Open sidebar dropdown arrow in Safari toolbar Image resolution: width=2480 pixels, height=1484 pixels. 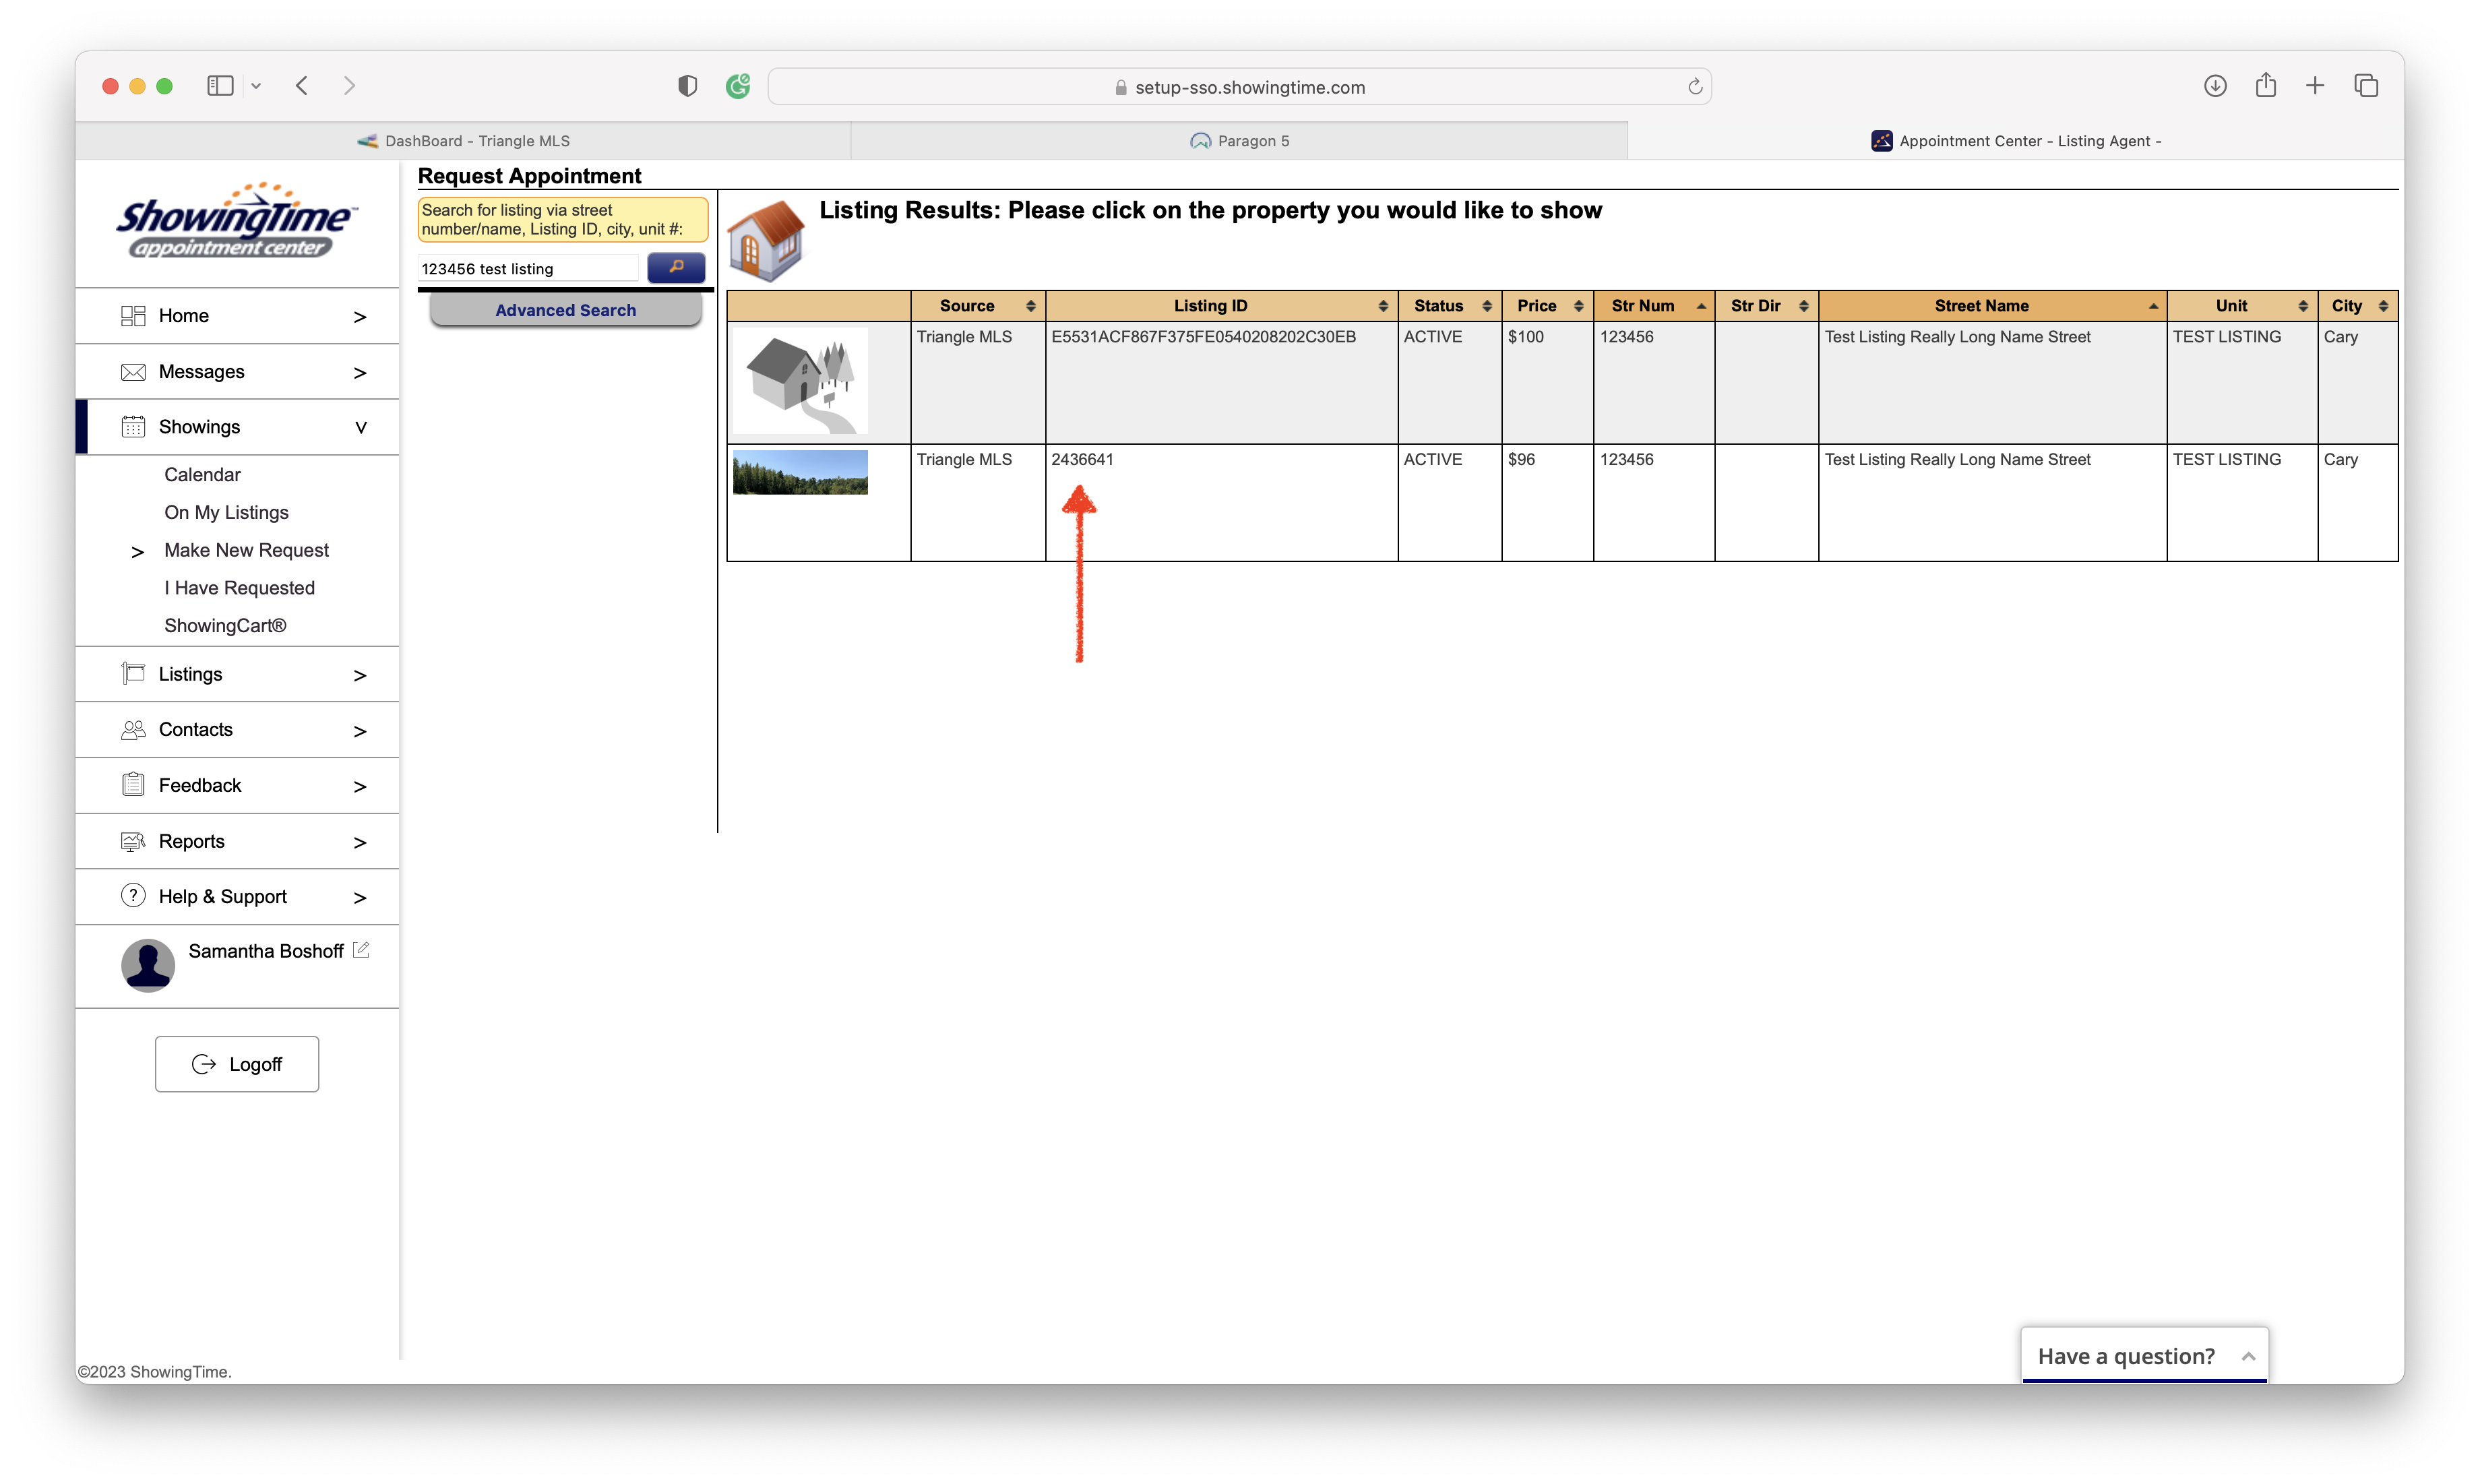[256, 86]
